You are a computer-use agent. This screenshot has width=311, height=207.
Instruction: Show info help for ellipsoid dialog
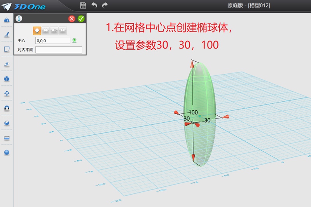[19, 19]
